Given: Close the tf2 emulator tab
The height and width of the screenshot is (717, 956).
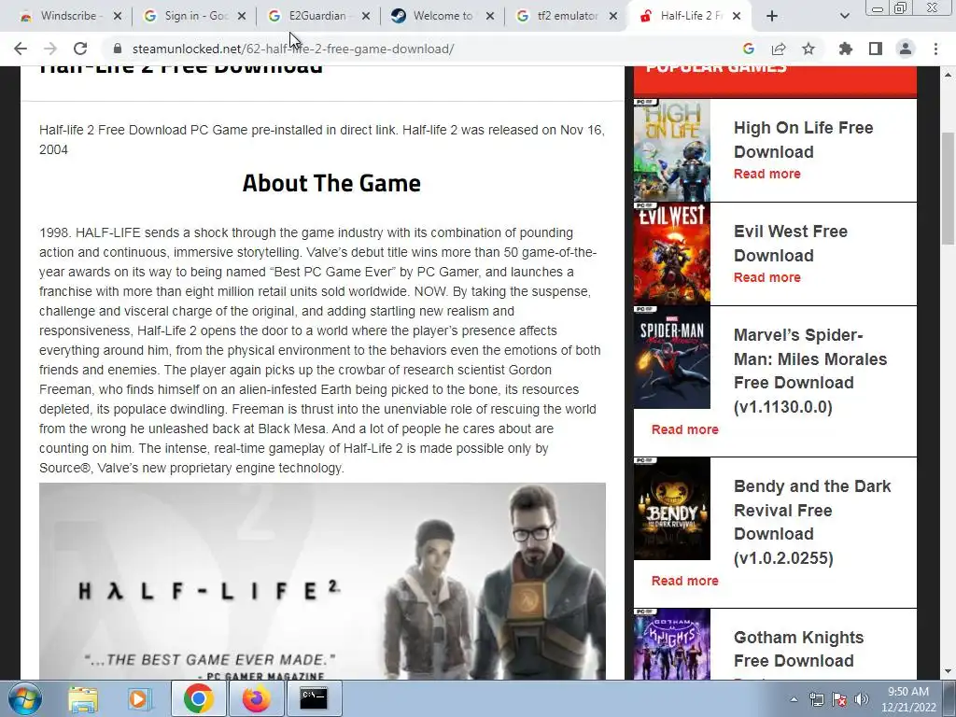Looking at the screenshot, I should [614, 16].
